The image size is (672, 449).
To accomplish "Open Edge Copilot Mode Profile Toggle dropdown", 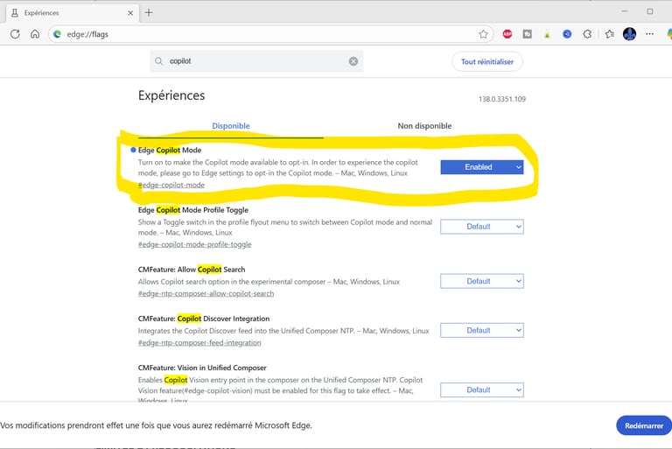I will point(482,227).
